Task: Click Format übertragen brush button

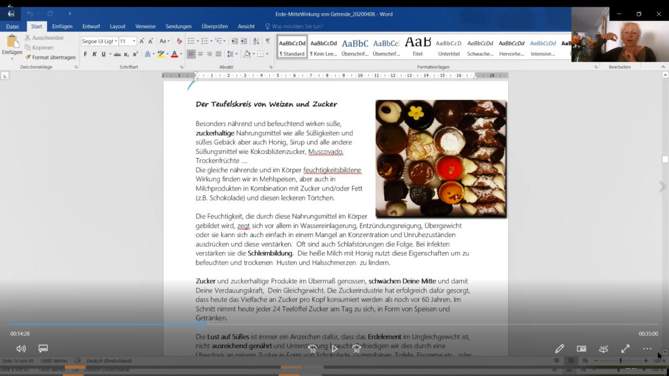Action: pos(50,57)
